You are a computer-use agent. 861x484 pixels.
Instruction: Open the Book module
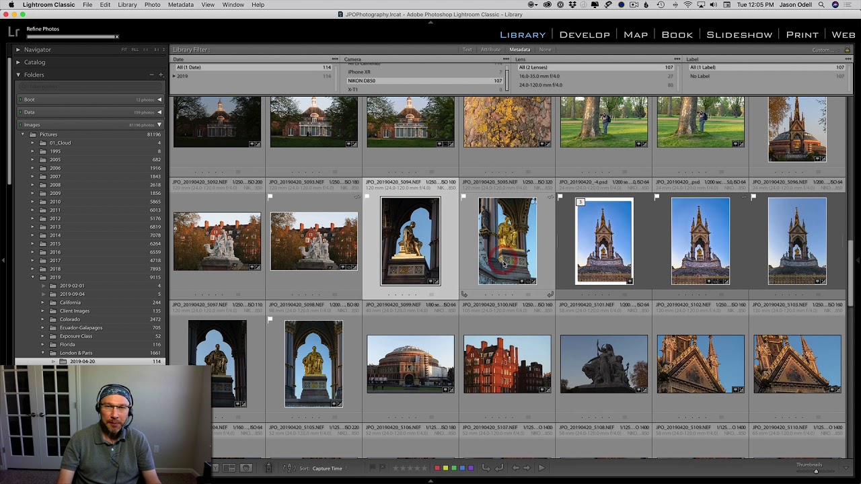point(677,34)
